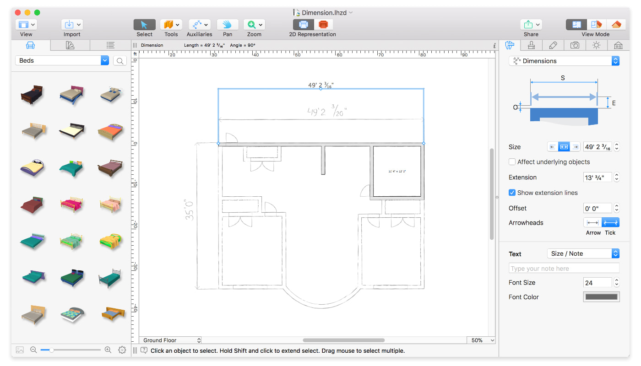Click the note input field
This screenshot has height=366, width=641.
pyautogui.click(x=564, y=268)
